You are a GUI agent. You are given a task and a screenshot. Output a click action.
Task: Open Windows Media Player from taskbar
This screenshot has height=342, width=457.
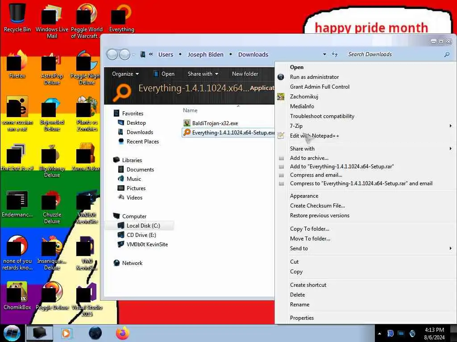coord(67,333)
